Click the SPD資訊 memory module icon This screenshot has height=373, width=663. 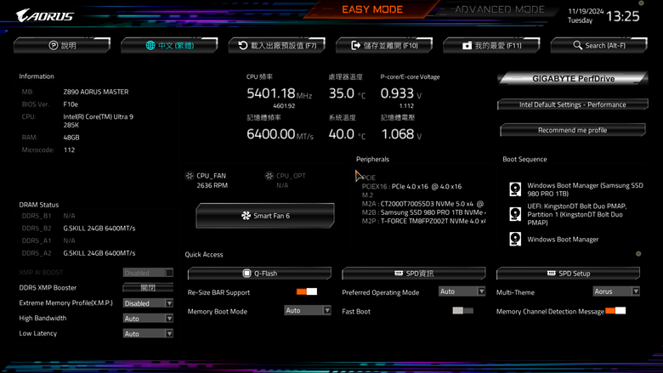tap(399, 274)
